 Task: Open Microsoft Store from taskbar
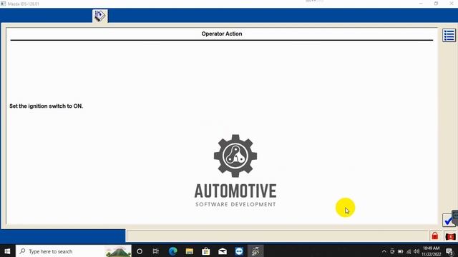point(206,251)
